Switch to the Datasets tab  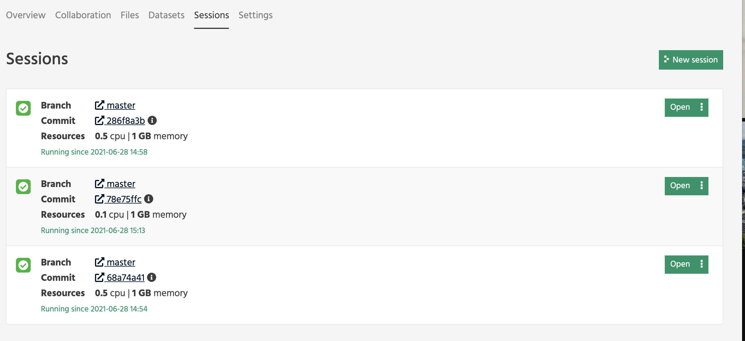click(x=166, y=15)
